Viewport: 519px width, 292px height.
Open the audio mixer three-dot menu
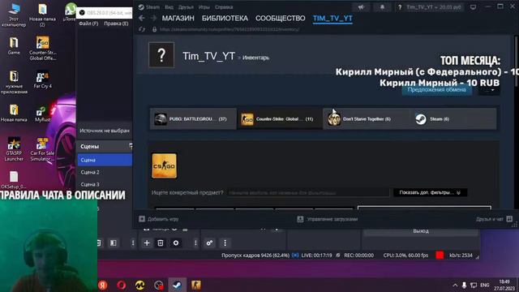[x=225, y=243]
